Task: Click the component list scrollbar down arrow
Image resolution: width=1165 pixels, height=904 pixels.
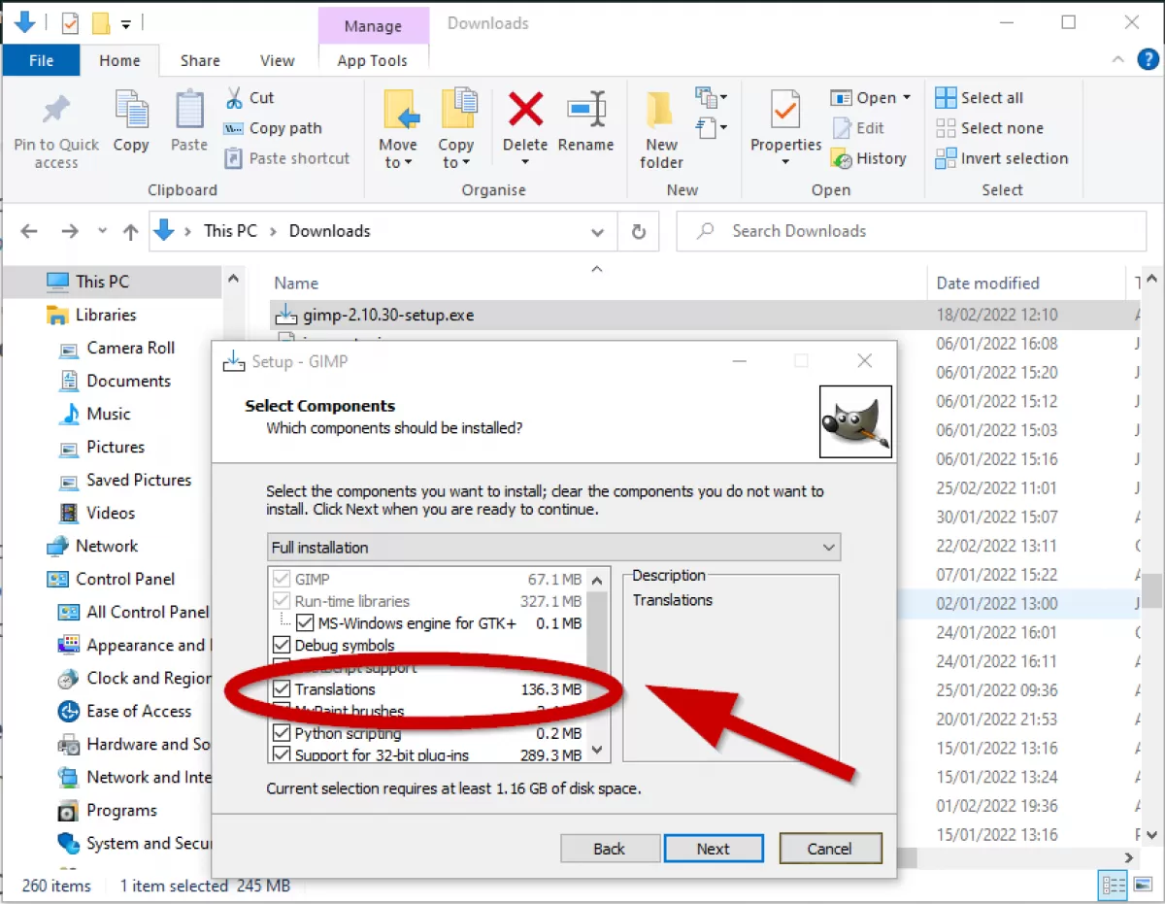Action: click(597, 751)
